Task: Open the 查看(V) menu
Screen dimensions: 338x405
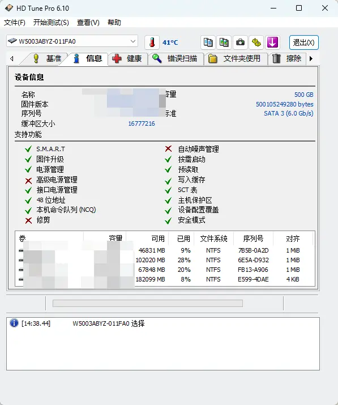Action: [x=88, y=23]
